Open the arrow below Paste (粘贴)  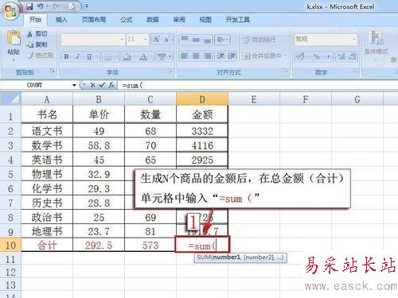14,60
